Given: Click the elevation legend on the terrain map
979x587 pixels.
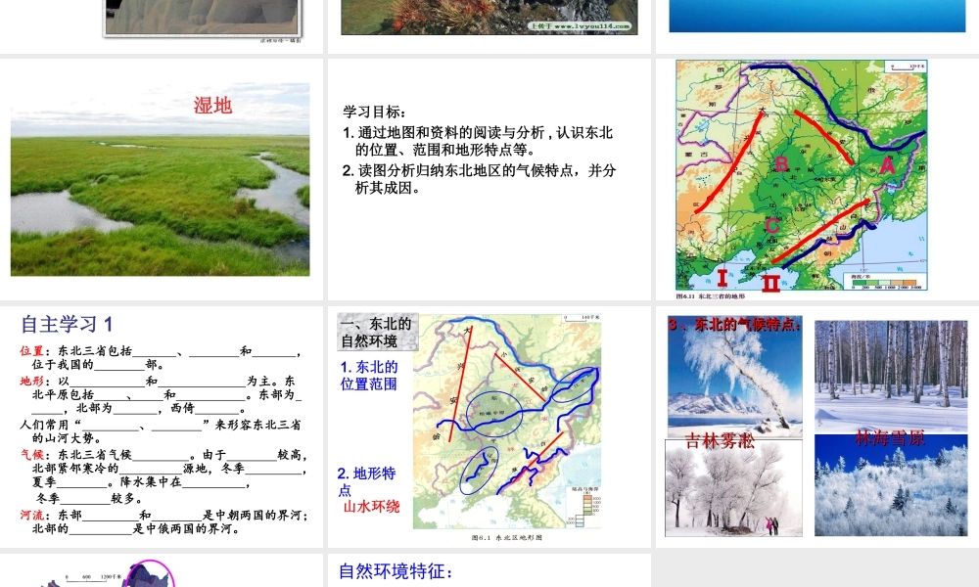Looking at the screenshot, I should [884, 281].
